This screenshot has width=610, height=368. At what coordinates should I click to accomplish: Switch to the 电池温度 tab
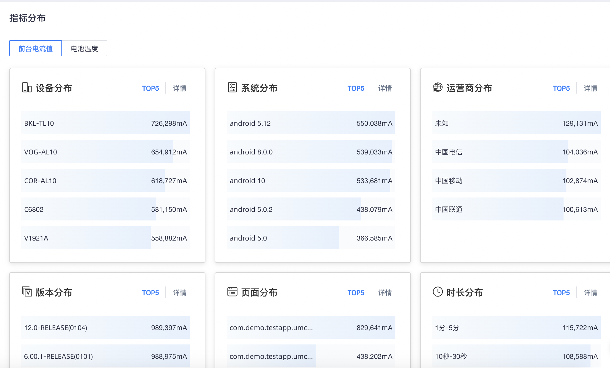pos(84,48)
